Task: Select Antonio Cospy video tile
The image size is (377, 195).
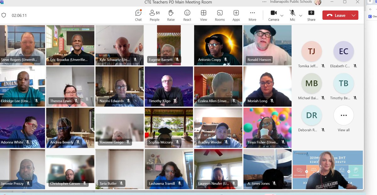Action: coord(218,45)
